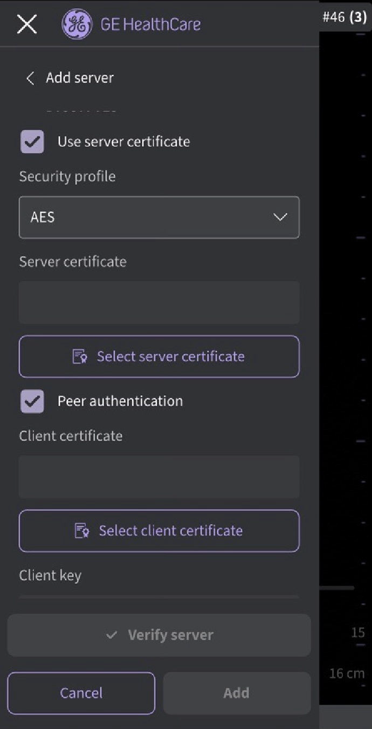Screen dimensions: 372x729
Task: Click the 16 cm depth scale marker
Action: [347, 673]
